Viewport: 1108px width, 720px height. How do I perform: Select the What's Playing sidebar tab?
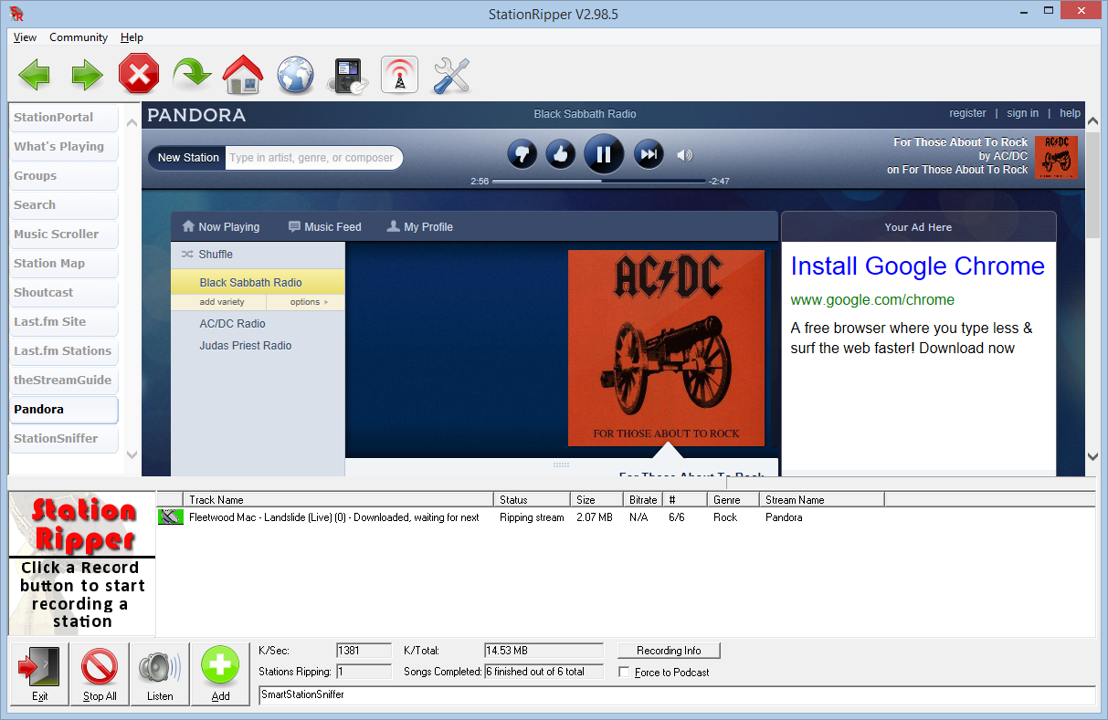pyautogui.click(x=64, y=147)
